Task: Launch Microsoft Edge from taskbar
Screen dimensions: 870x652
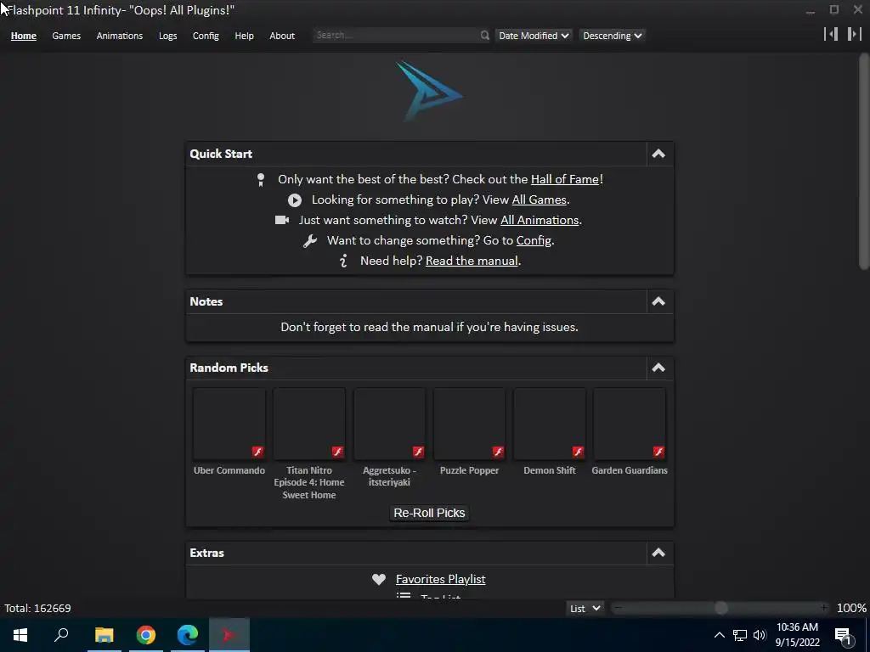Action: pyautogui.click(x=188, y=635)
